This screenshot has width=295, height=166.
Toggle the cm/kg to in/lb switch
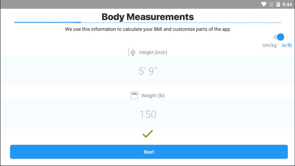[279, 37]
